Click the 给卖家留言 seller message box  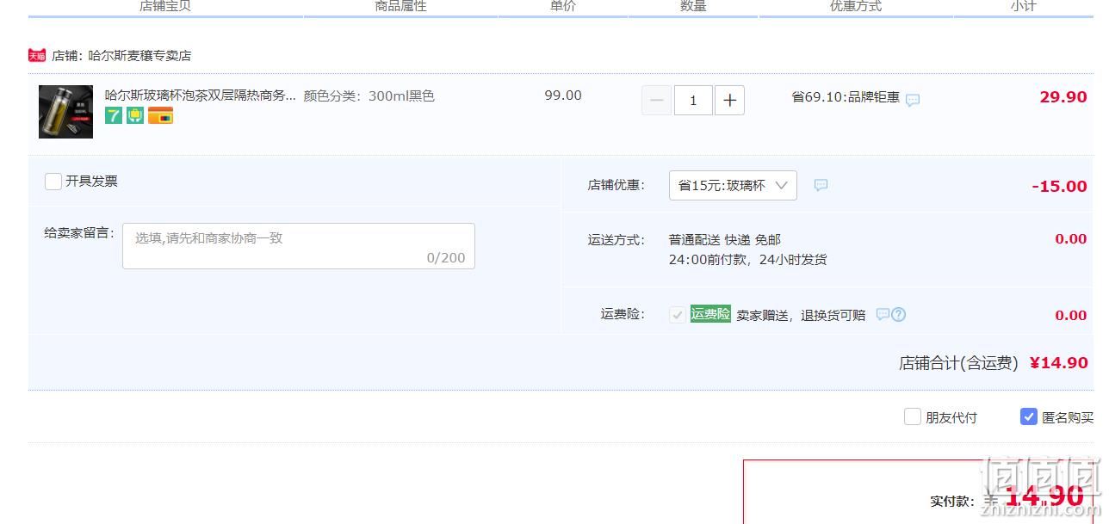(299, 246)
